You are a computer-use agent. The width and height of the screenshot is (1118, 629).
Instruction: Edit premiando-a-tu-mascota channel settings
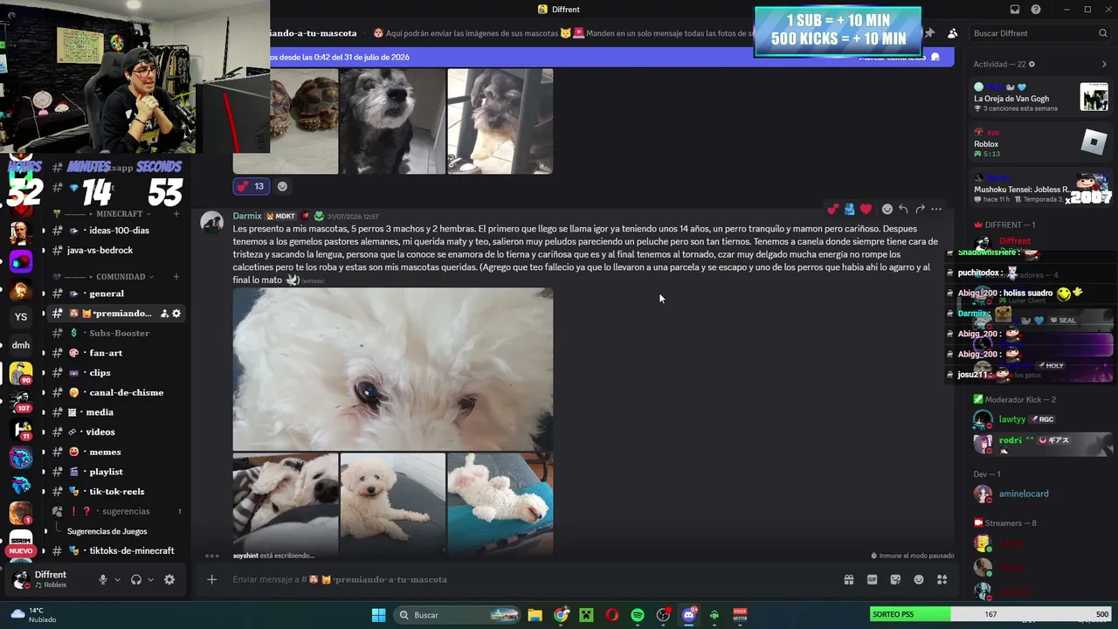176,314
